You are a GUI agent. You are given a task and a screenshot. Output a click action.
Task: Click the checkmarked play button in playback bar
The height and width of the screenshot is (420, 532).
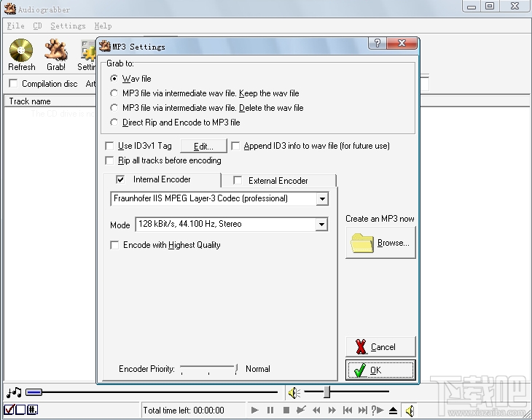coord(301,410)
